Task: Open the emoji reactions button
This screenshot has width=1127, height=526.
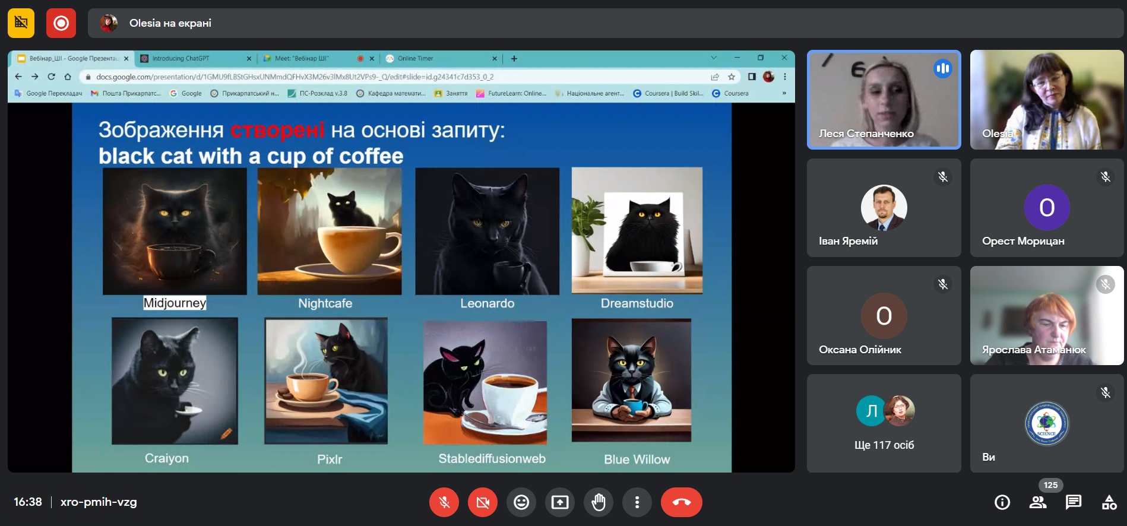Action: pos(521,502)
